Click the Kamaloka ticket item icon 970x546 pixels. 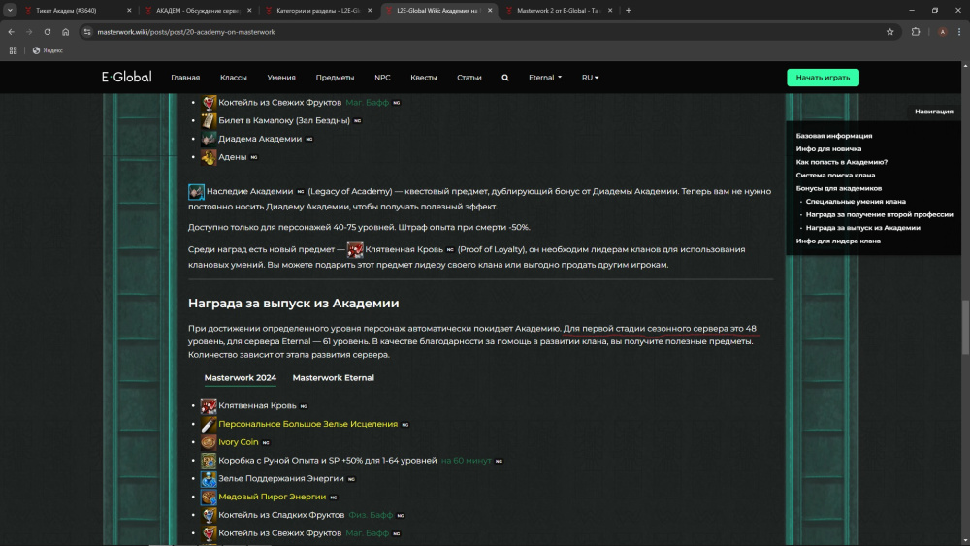(x=210, y=120)
